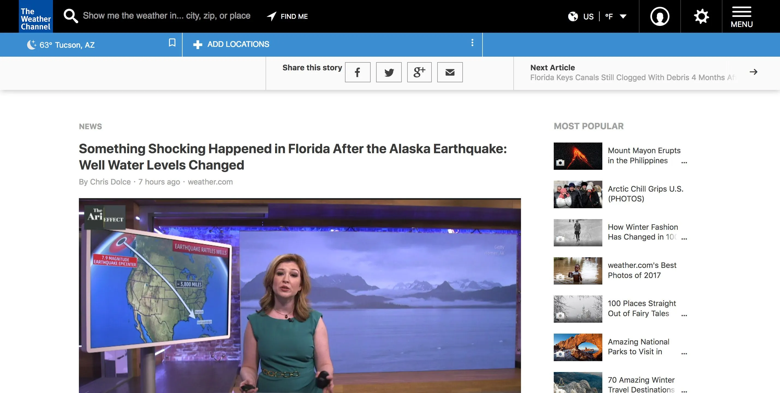The image size is (780, 393).
Task: Open settings gear icon
Action: (x=701, y=16)
